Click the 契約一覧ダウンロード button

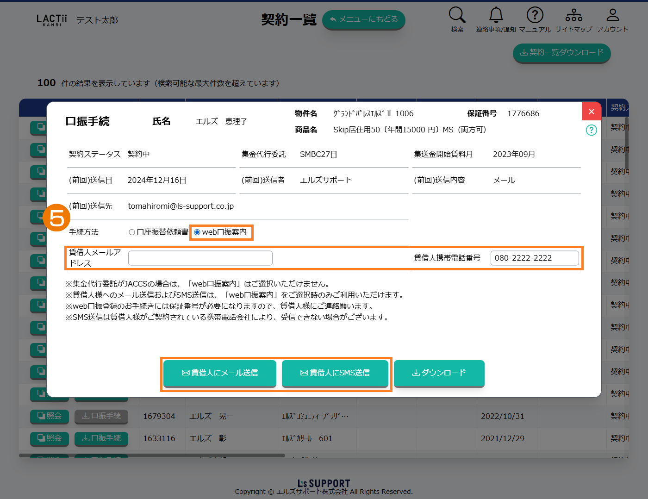pos(561,53)
